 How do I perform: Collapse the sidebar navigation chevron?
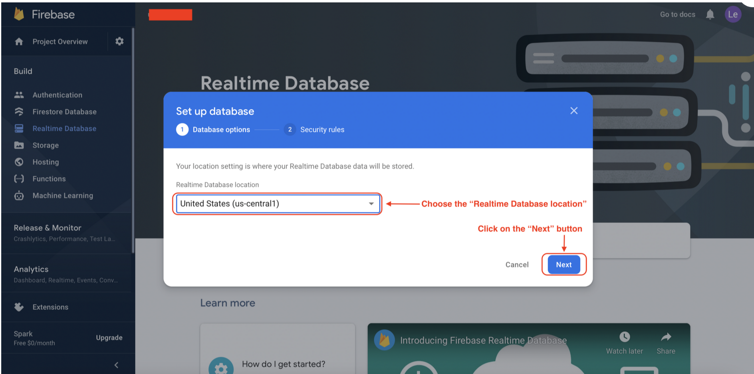(x=116, y=365)
